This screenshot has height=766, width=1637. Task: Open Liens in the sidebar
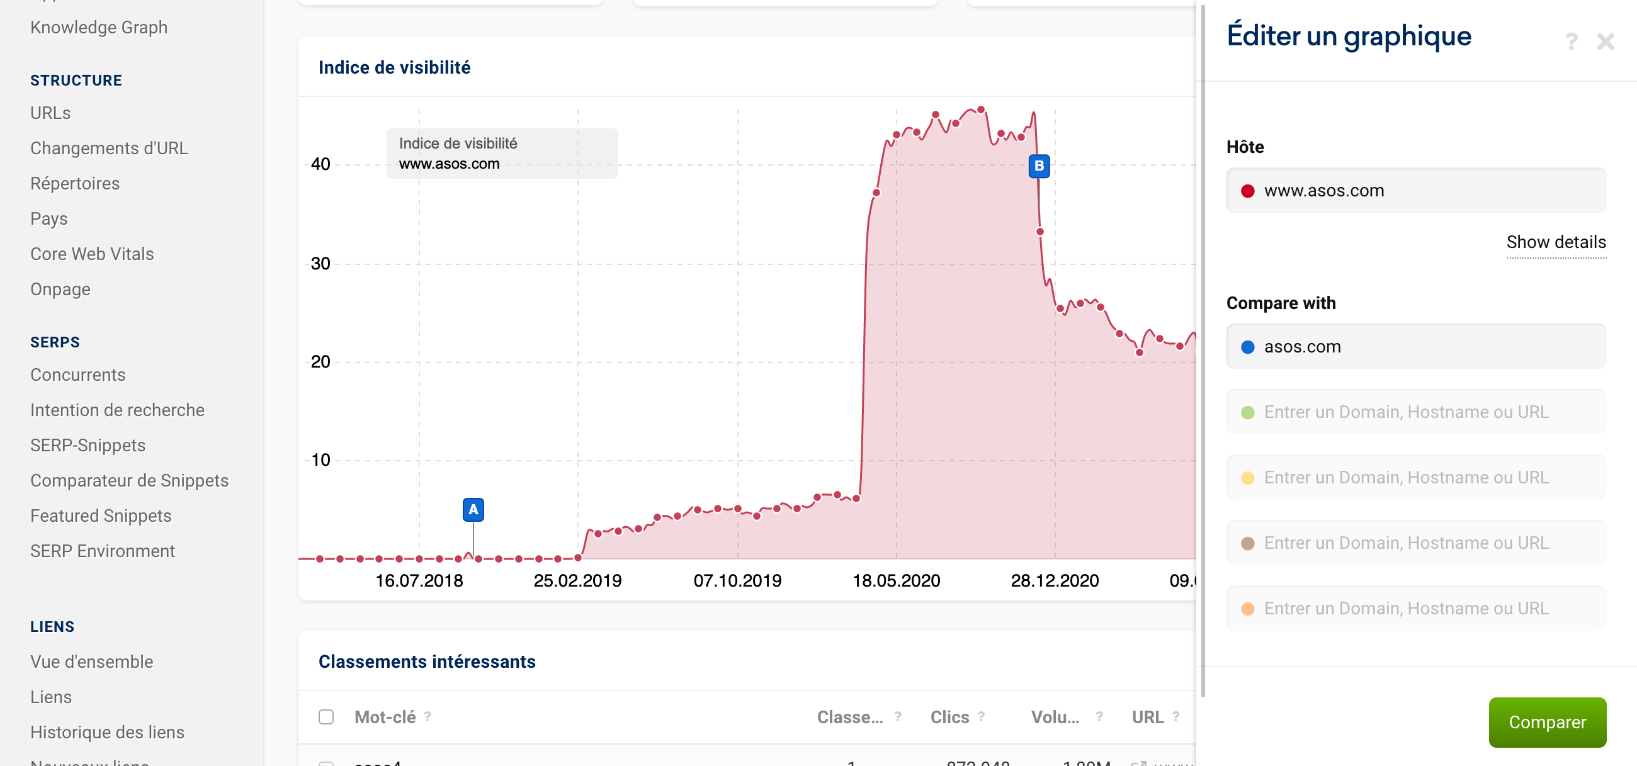[x=51, y=697]
